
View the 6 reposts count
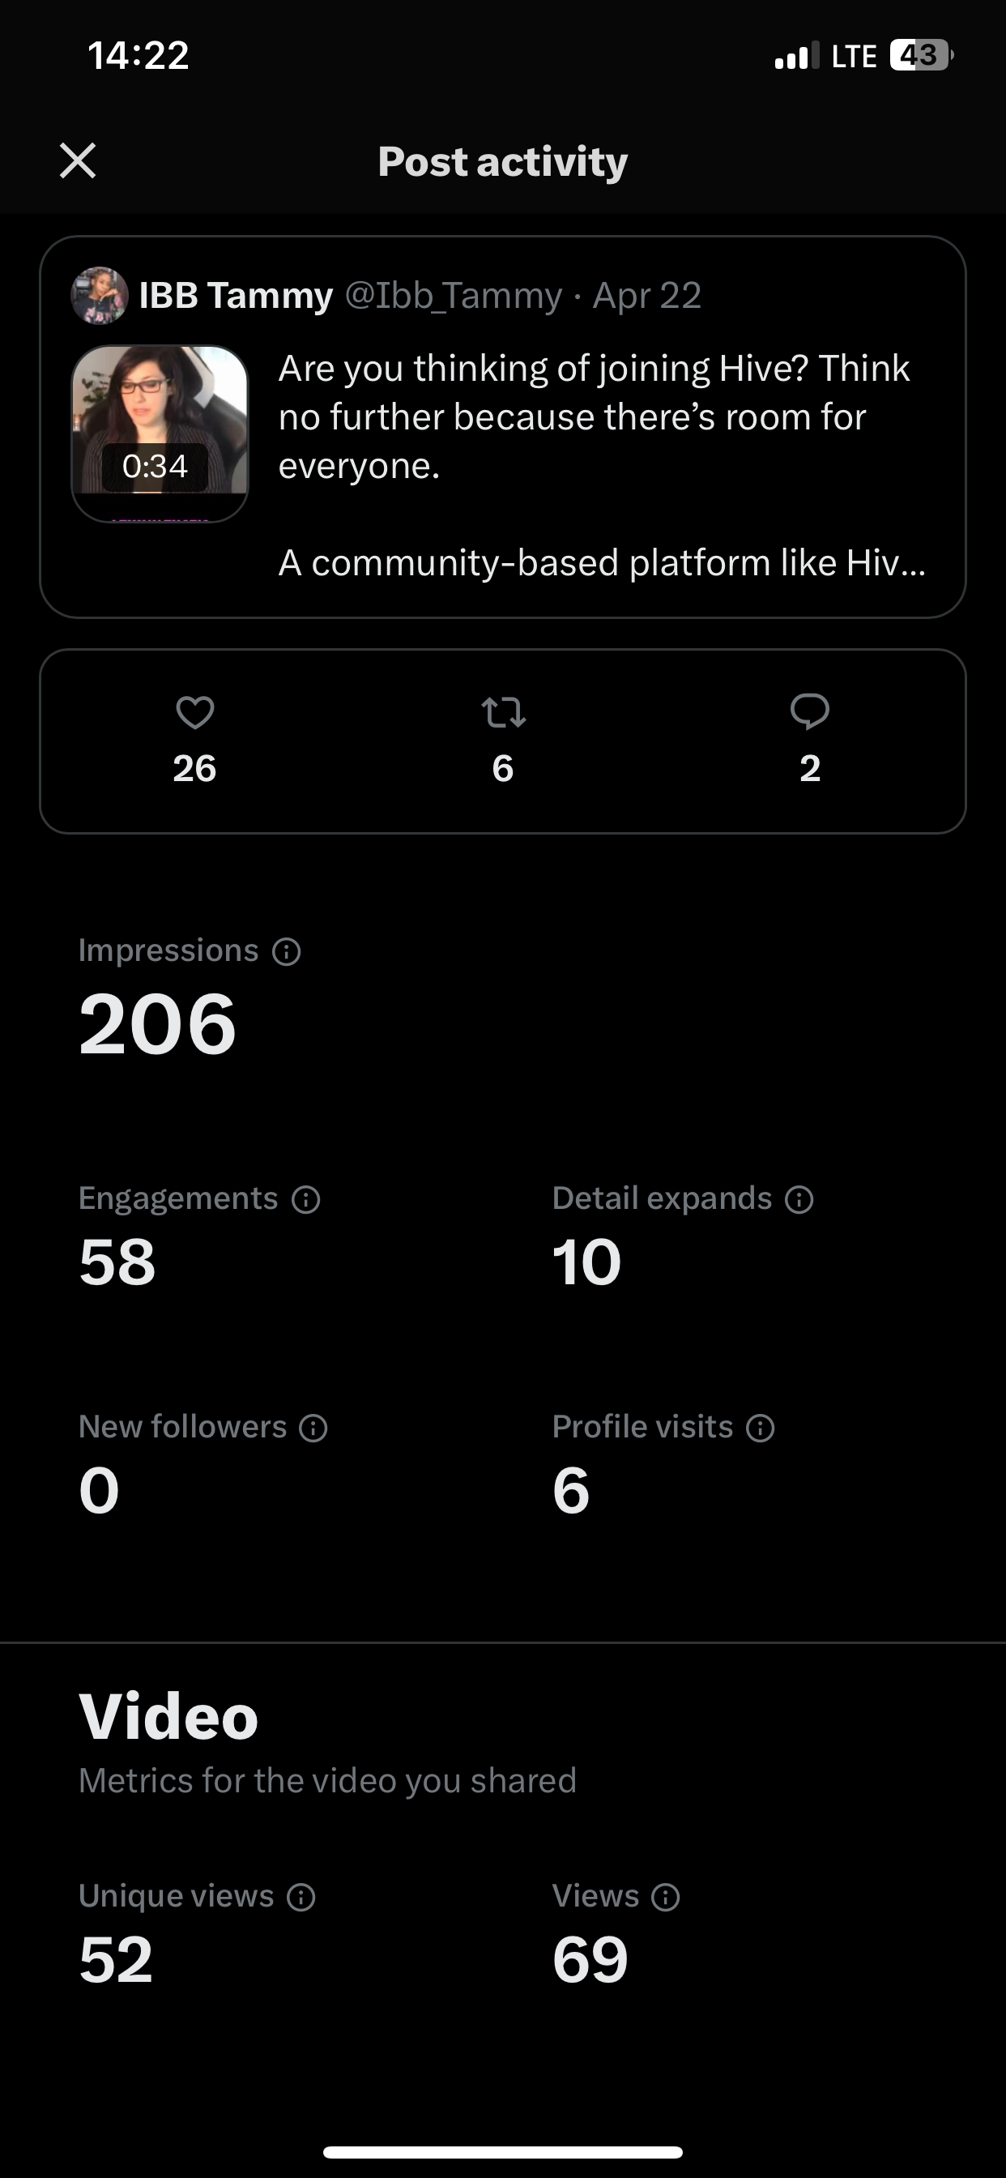coord(503,769)
